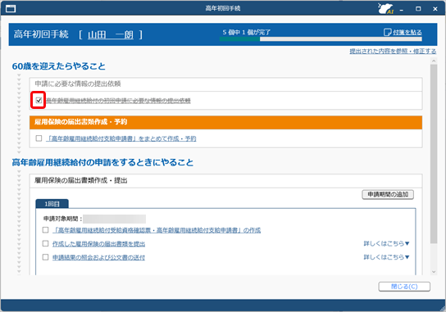The width and height of the screenshot is (446, 312).
Task: Minimize the 高年初回手続 window
Action: 402,9
